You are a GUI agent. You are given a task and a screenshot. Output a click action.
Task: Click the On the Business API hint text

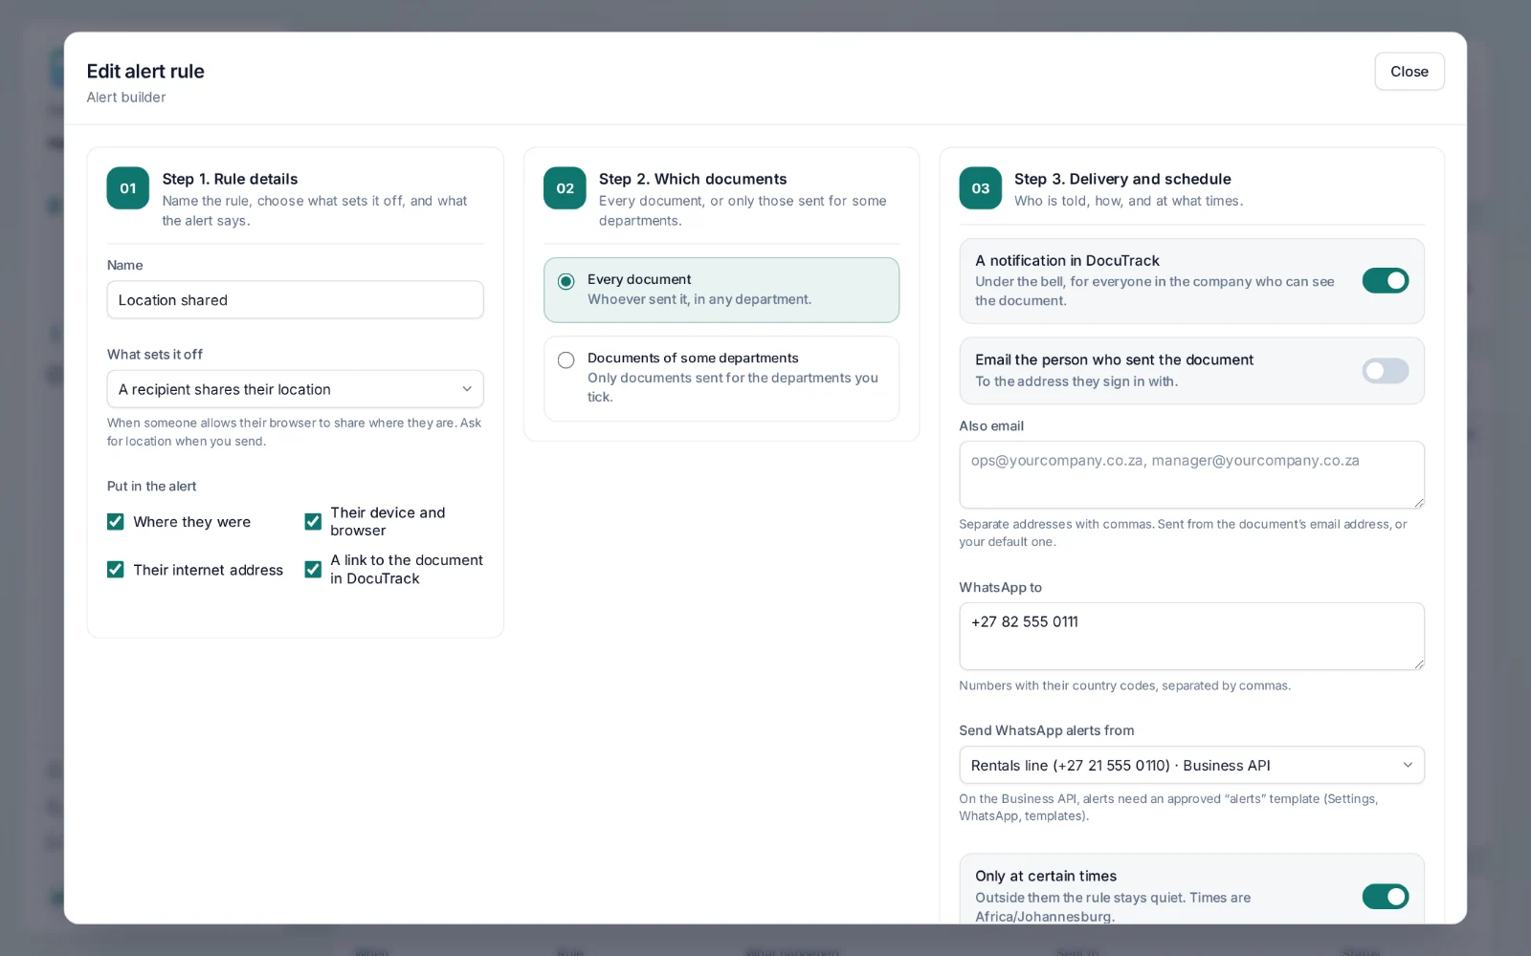(1168, 807)
